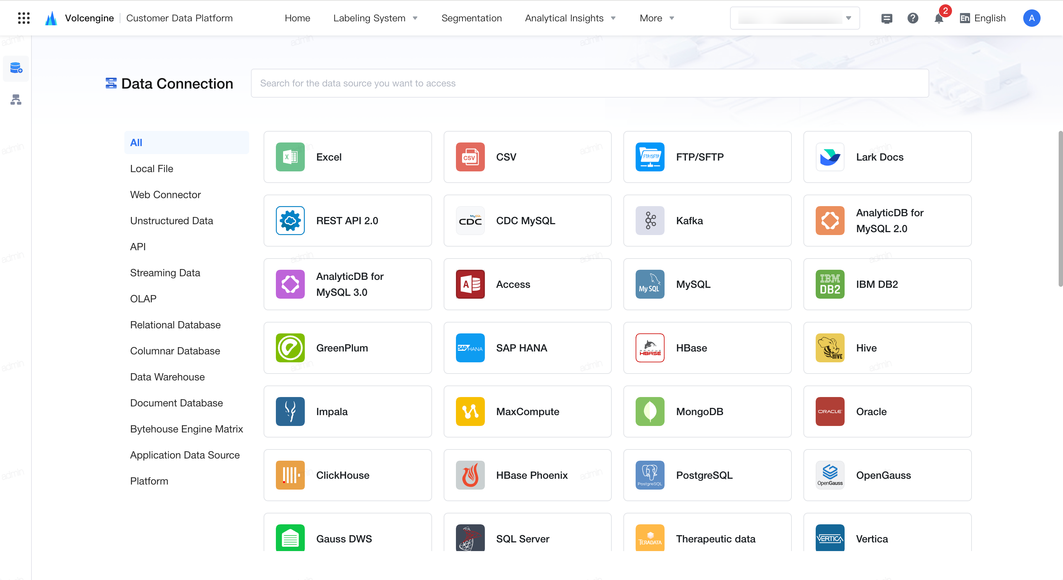This screenshot has width=1063, height=580.
Task: Click the Kafka data source icon
Action: (650, 221)
